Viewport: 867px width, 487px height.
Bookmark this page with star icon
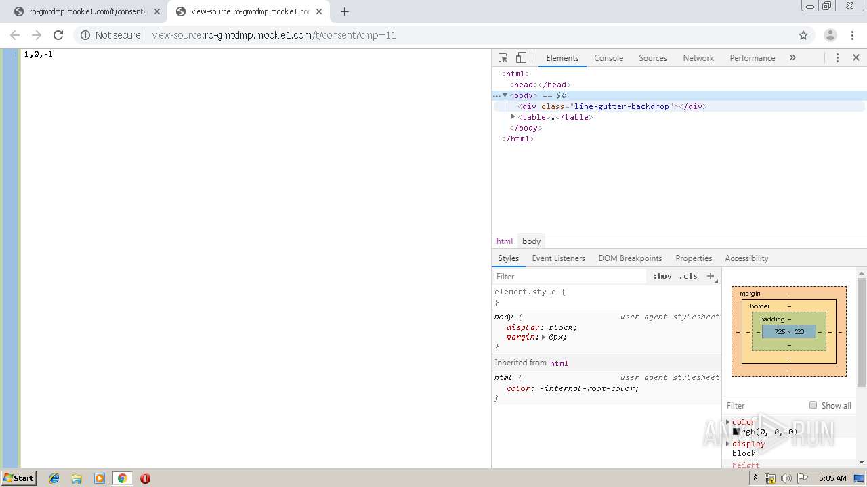click(x=803, y=35)
